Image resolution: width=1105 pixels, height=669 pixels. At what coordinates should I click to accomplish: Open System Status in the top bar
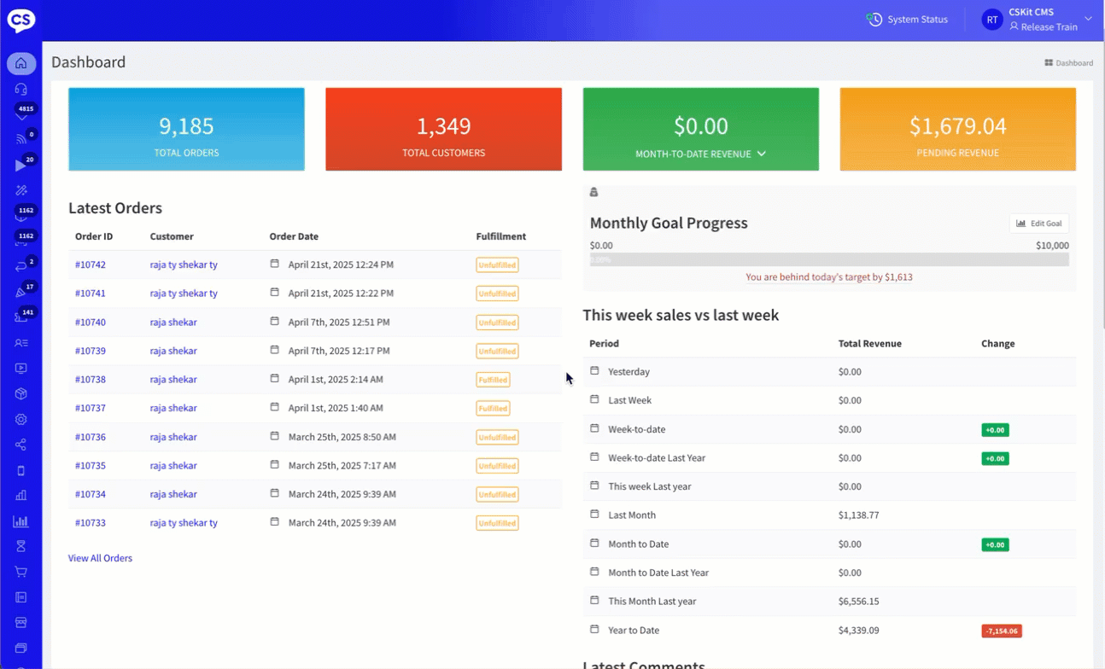click(907, 20)
